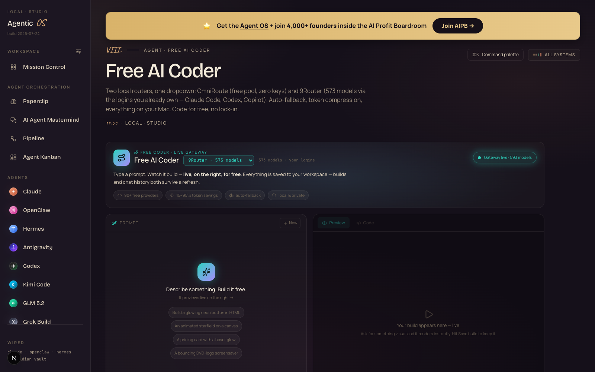Click the Codex agent avatar icon
595x372 pixels.
(x=13, y=266)
